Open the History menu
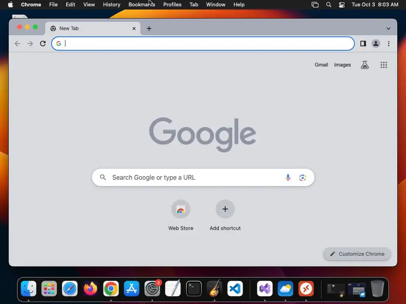The image size is (406, 304). (x=111, y=5)
